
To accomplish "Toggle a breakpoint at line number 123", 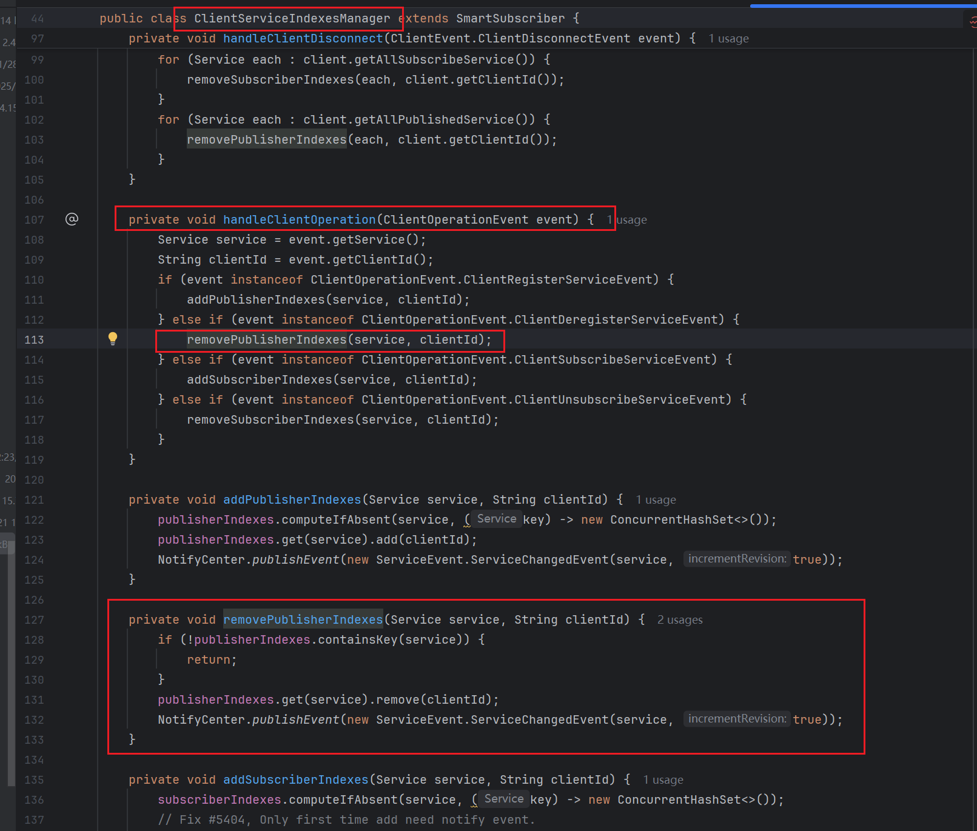I will (35, 540).
